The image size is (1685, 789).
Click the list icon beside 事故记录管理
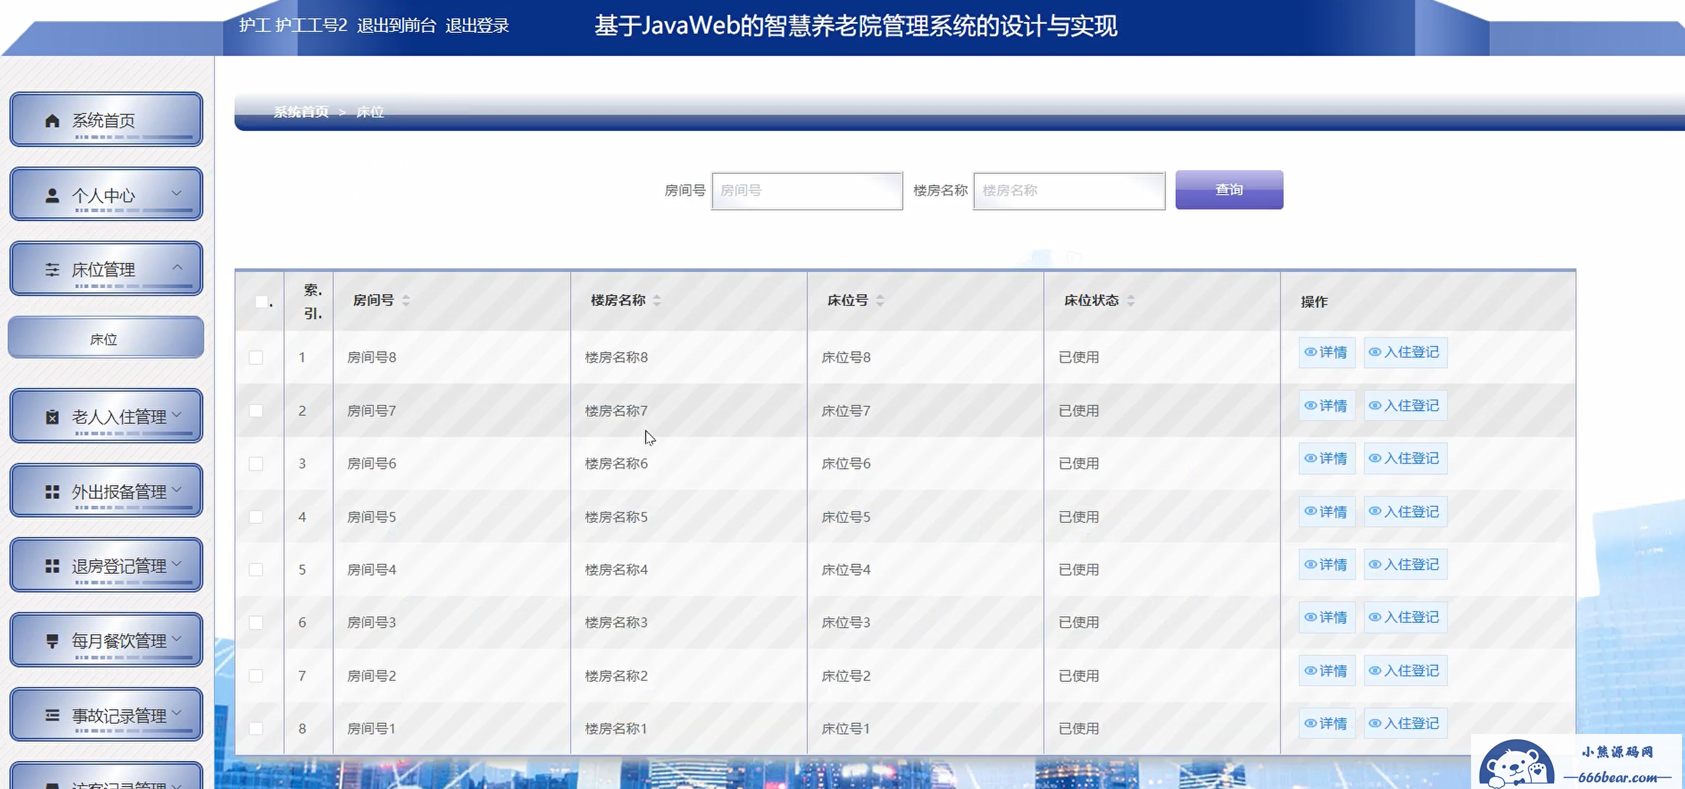(x=53, y=715)
